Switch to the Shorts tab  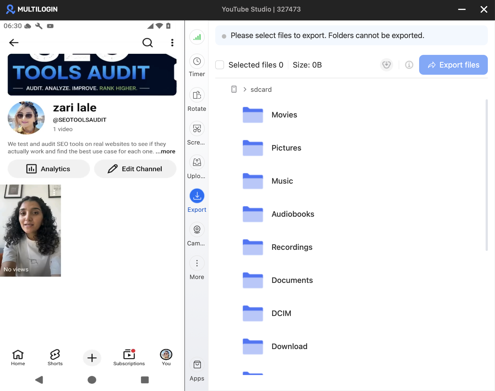[55, 358]
